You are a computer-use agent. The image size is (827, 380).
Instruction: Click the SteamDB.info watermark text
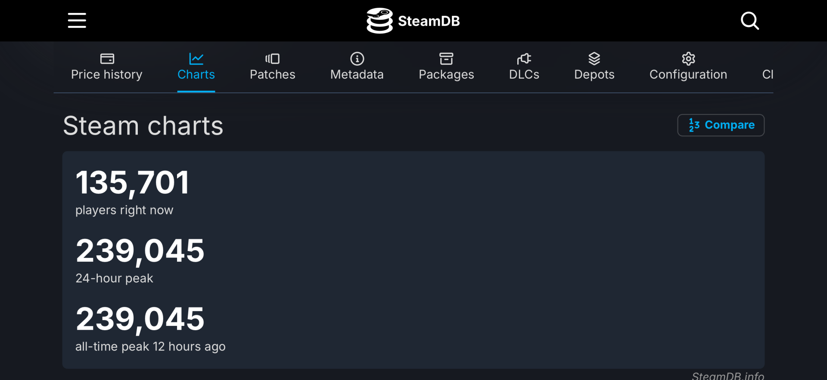click(x=728, y=376)
